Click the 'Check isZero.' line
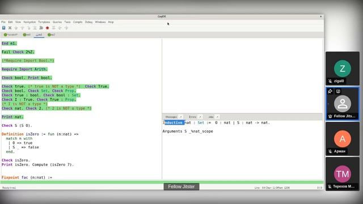 pos(16,160)
